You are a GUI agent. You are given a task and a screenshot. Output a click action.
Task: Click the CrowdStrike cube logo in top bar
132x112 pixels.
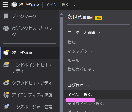click(x=14, y=5)
